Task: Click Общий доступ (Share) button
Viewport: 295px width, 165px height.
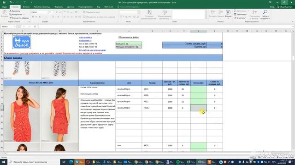Action: point(284,7)
